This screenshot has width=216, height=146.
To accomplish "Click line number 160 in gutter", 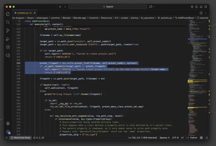I will (18, 79).
